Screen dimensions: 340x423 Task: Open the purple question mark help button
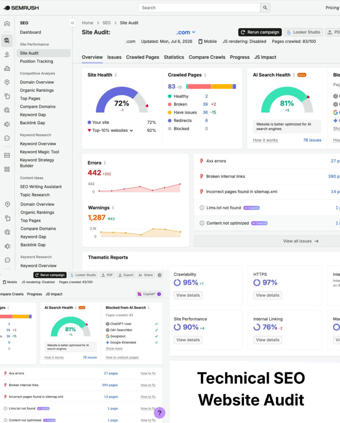pyautogui.click(x=160, y=413)
